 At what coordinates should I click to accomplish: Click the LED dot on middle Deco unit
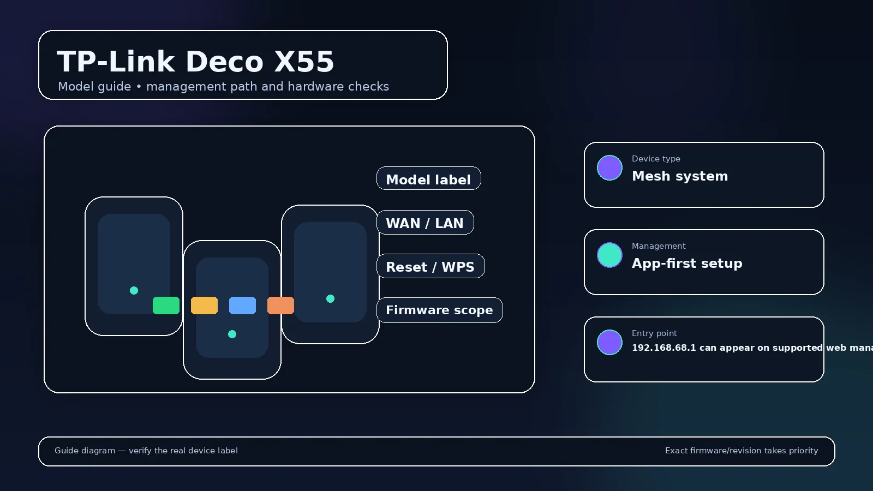[x=232, y=334]
